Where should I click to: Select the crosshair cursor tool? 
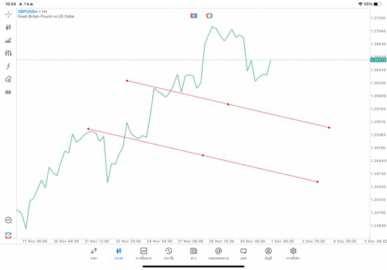[x=8, y=14]
